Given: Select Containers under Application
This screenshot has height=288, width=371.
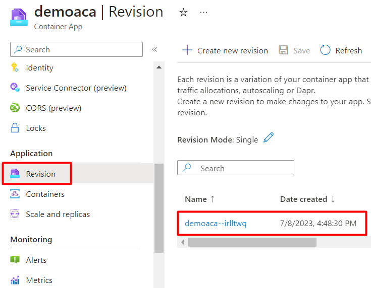Looking at the screenshot, I should (45, 194).
